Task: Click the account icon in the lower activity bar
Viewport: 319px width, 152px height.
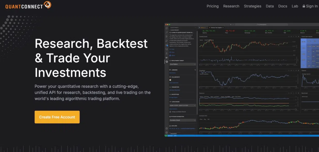Action: (x=166, y=128)
